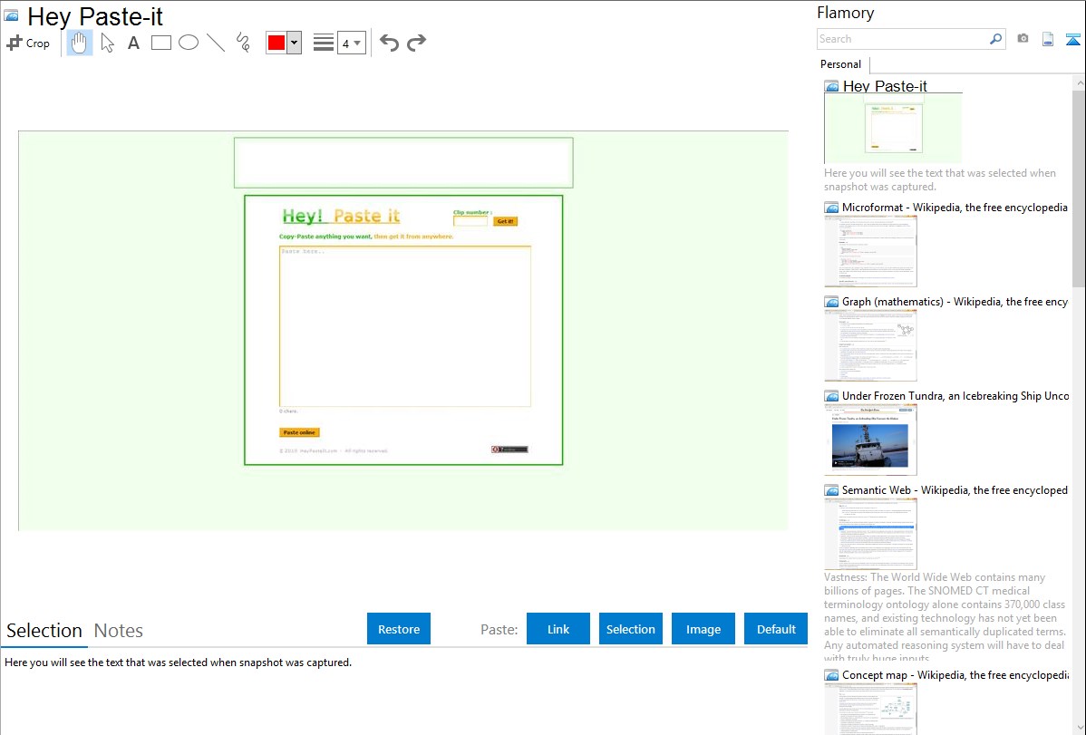
Task: Click the Paste Selection button
Action: [631, 629]
